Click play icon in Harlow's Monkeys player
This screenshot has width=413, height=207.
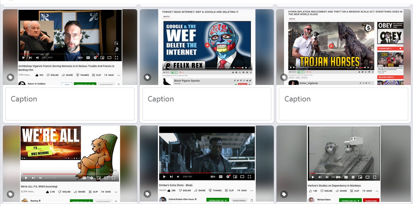point(313,177)
